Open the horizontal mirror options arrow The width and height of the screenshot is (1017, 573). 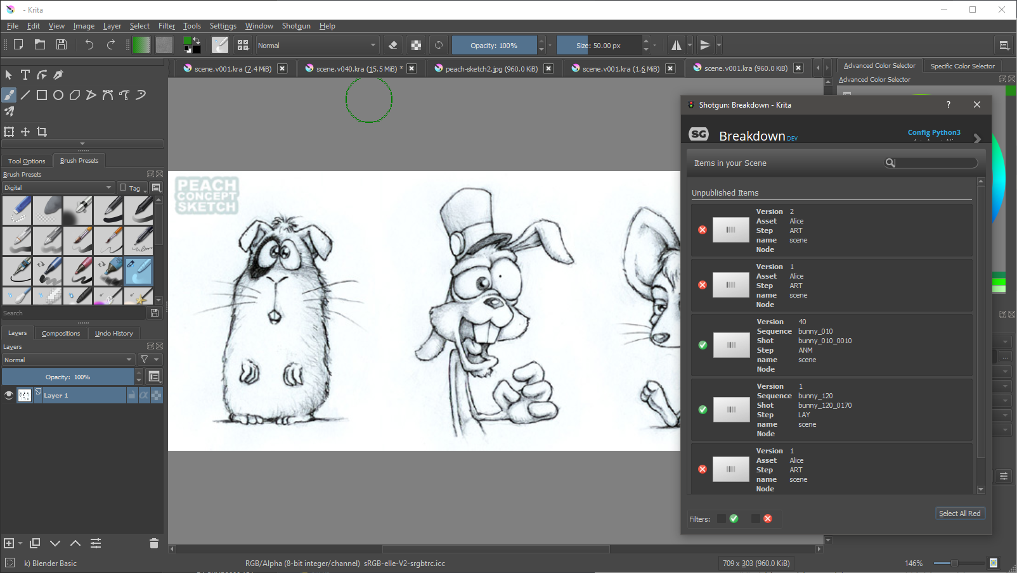click(690, 45)
